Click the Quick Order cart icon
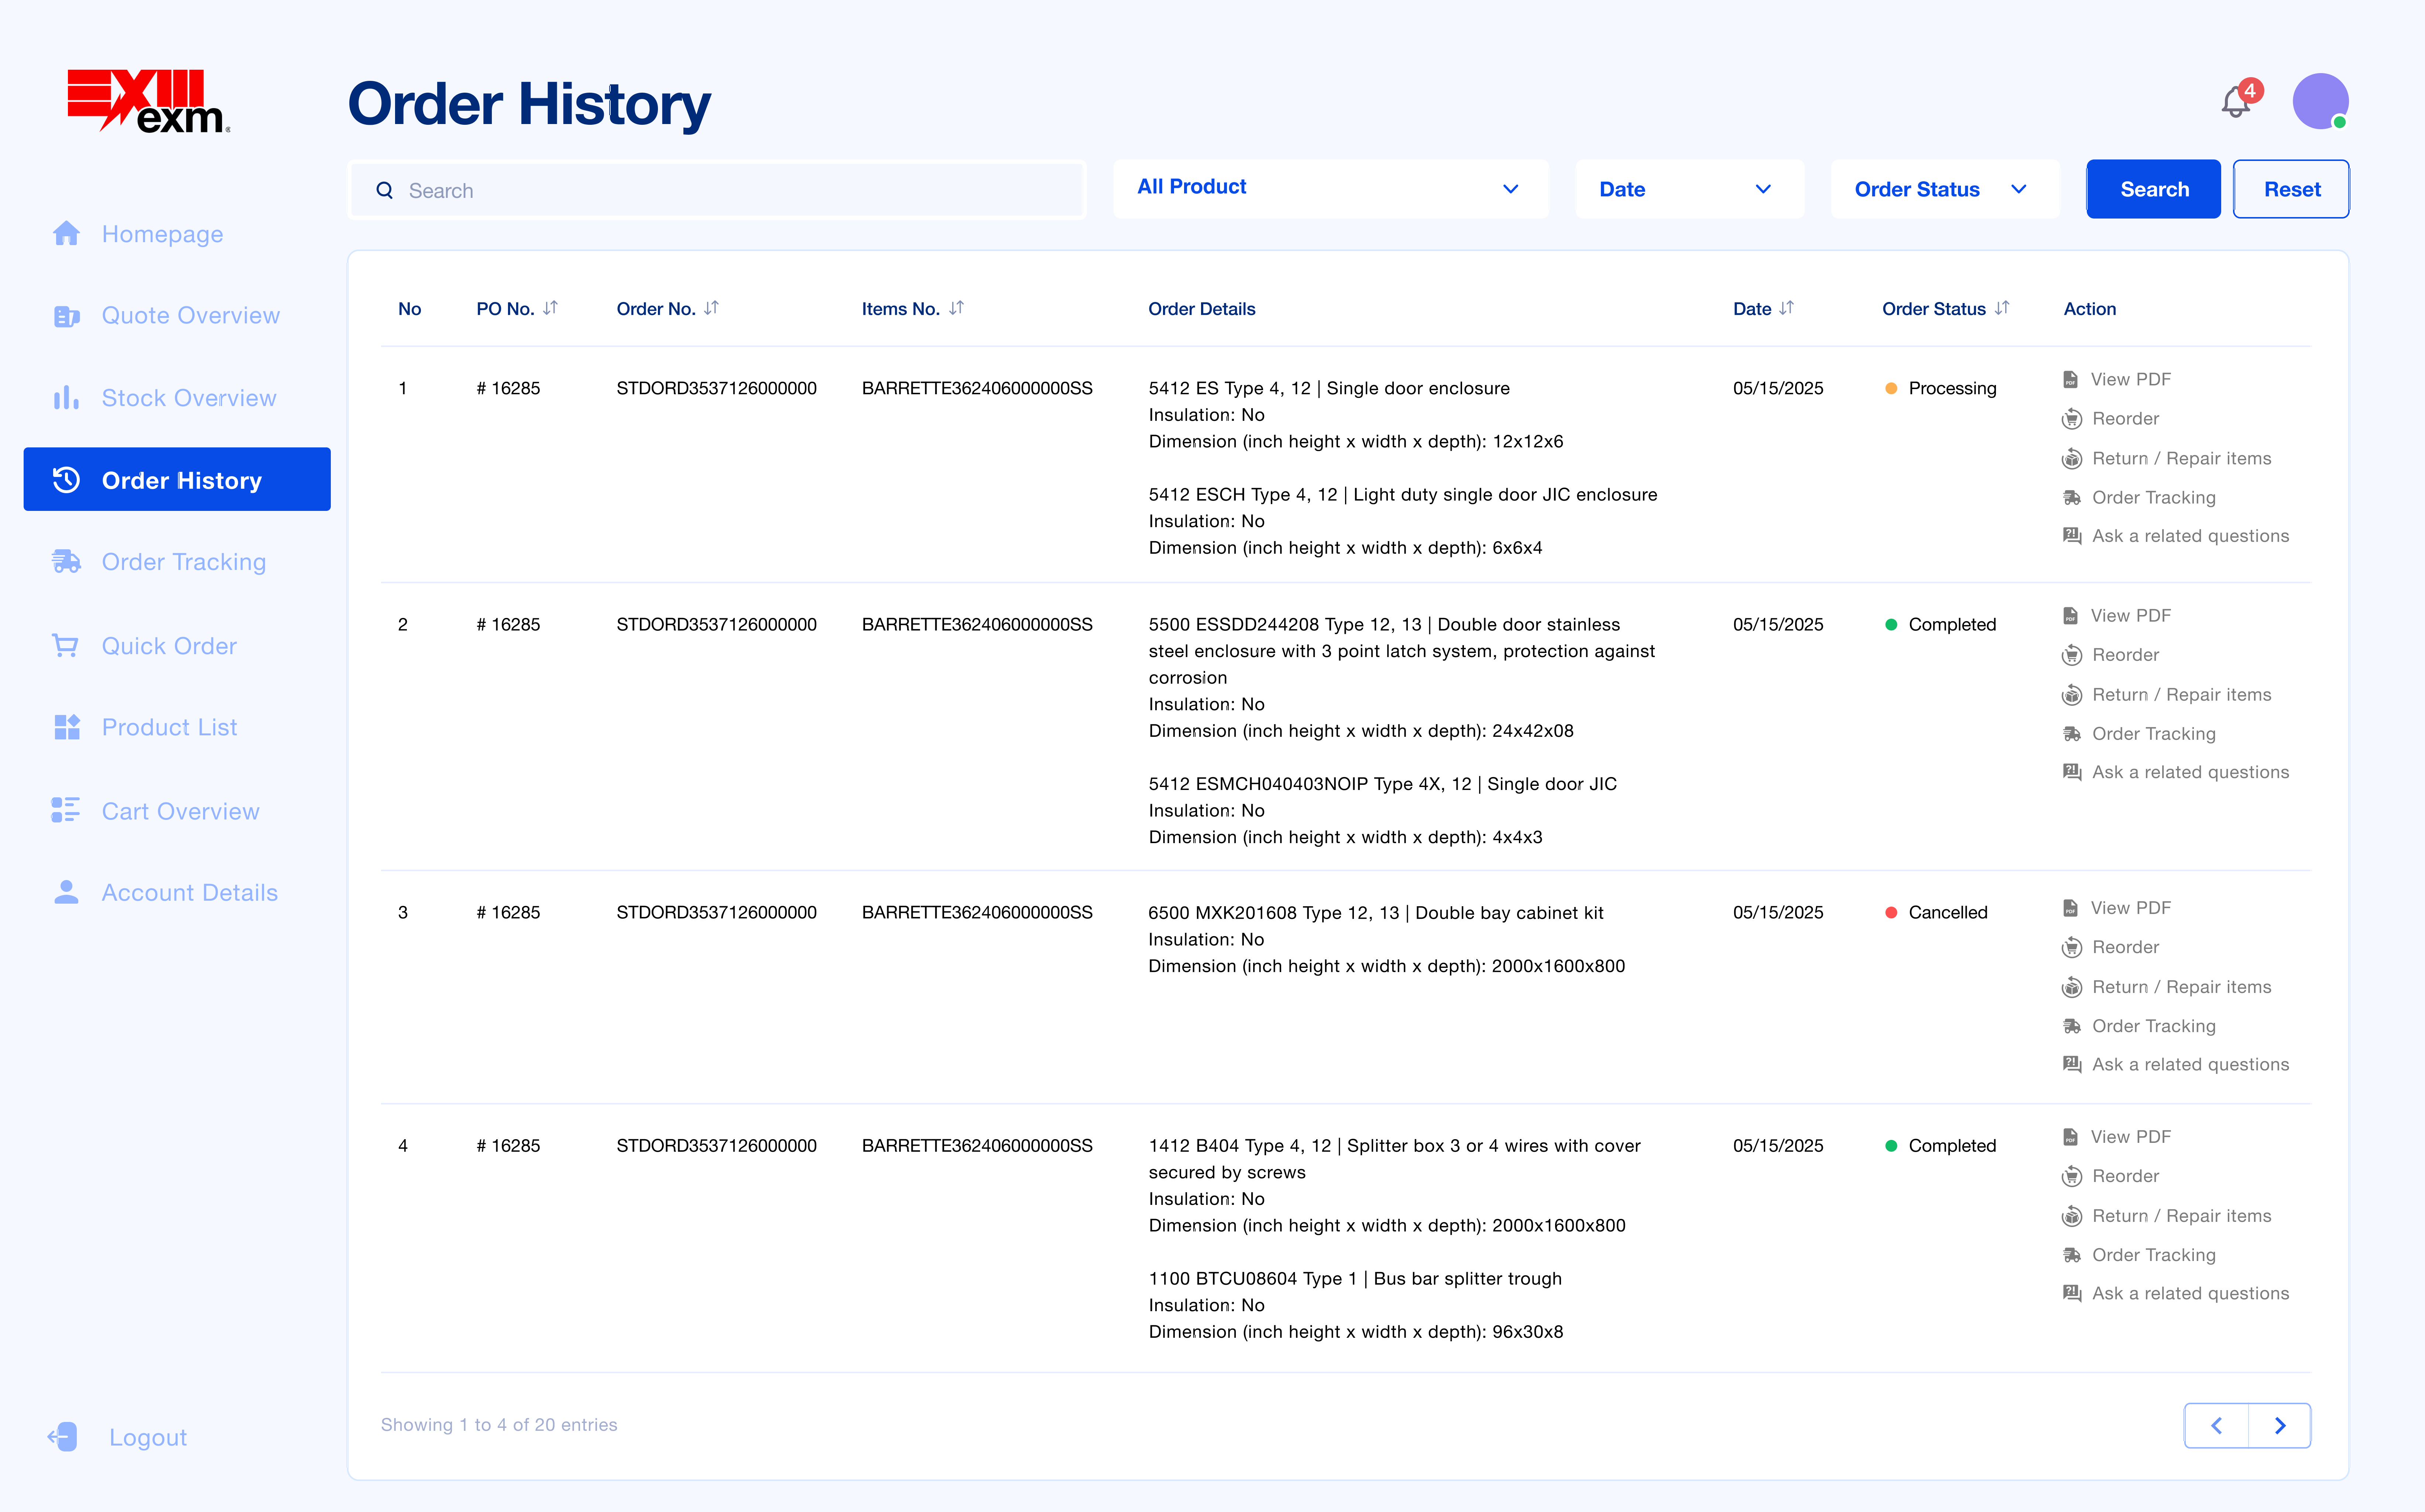 coord(66,646)
